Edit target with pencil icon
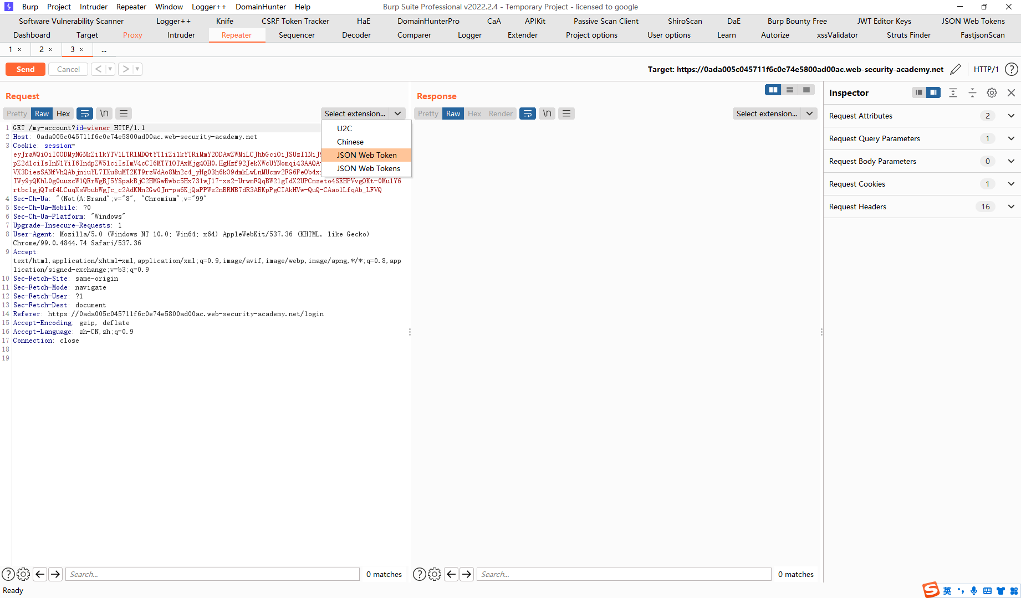Screen dimensions: 1021x598 tap(956, 69)
